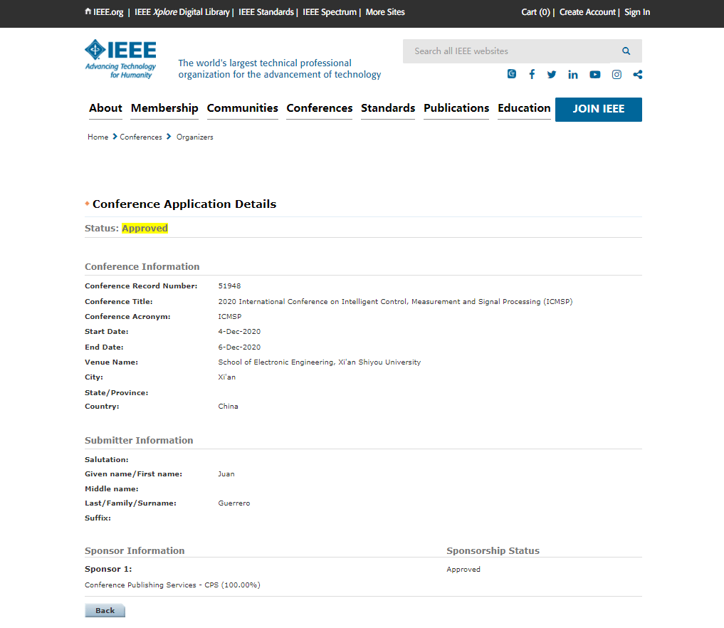This screenshot has width=724, height=628.
Task: View Cart (0)
Action: pyautogui.click(x=535, y=12)
